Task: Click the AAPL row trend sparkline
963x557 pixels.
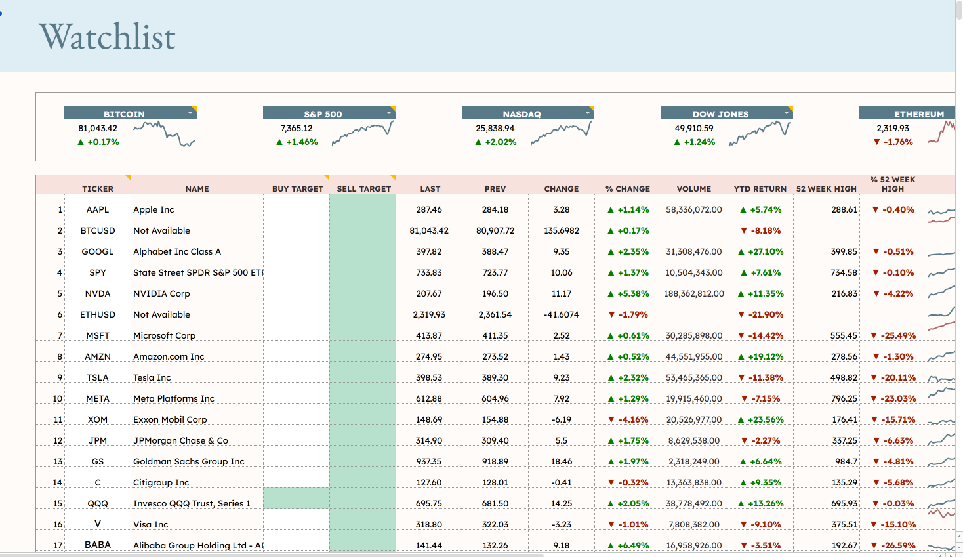Action: click(941, 211)
